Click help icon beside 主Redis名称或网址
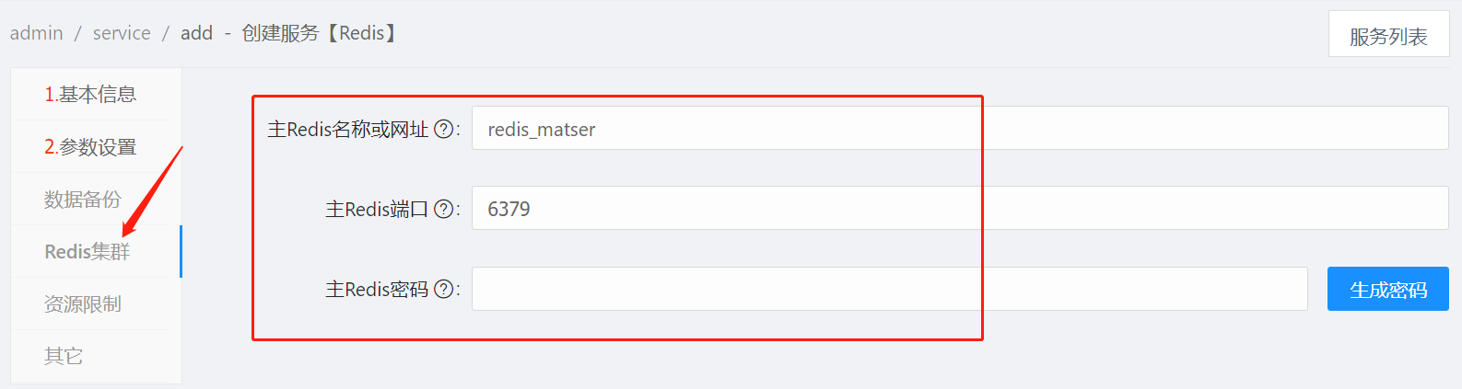 pos(443,129)
